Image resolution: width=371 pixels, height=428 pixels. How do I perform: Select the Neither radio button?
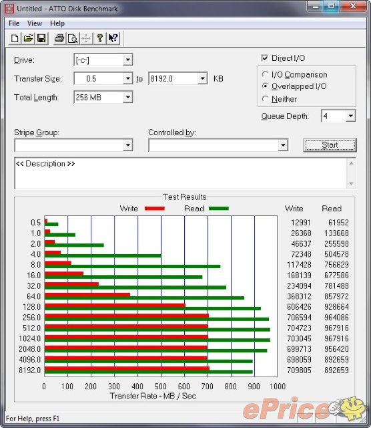(x=265, y=99)
